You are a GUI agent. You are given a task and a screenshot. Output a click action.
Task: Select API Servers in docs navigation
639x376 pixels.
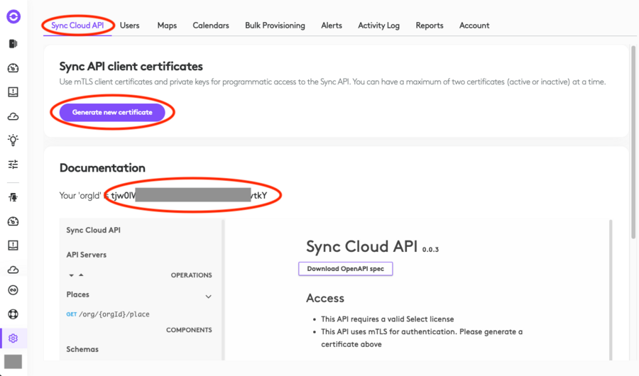tap(87, 255)
